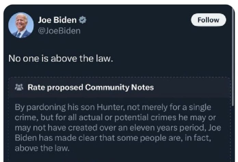The height and width of the screenshot is (162, 238).
Task: Click the Community Notes people icon
Action: pyautogui.click(x=19, y=87)
